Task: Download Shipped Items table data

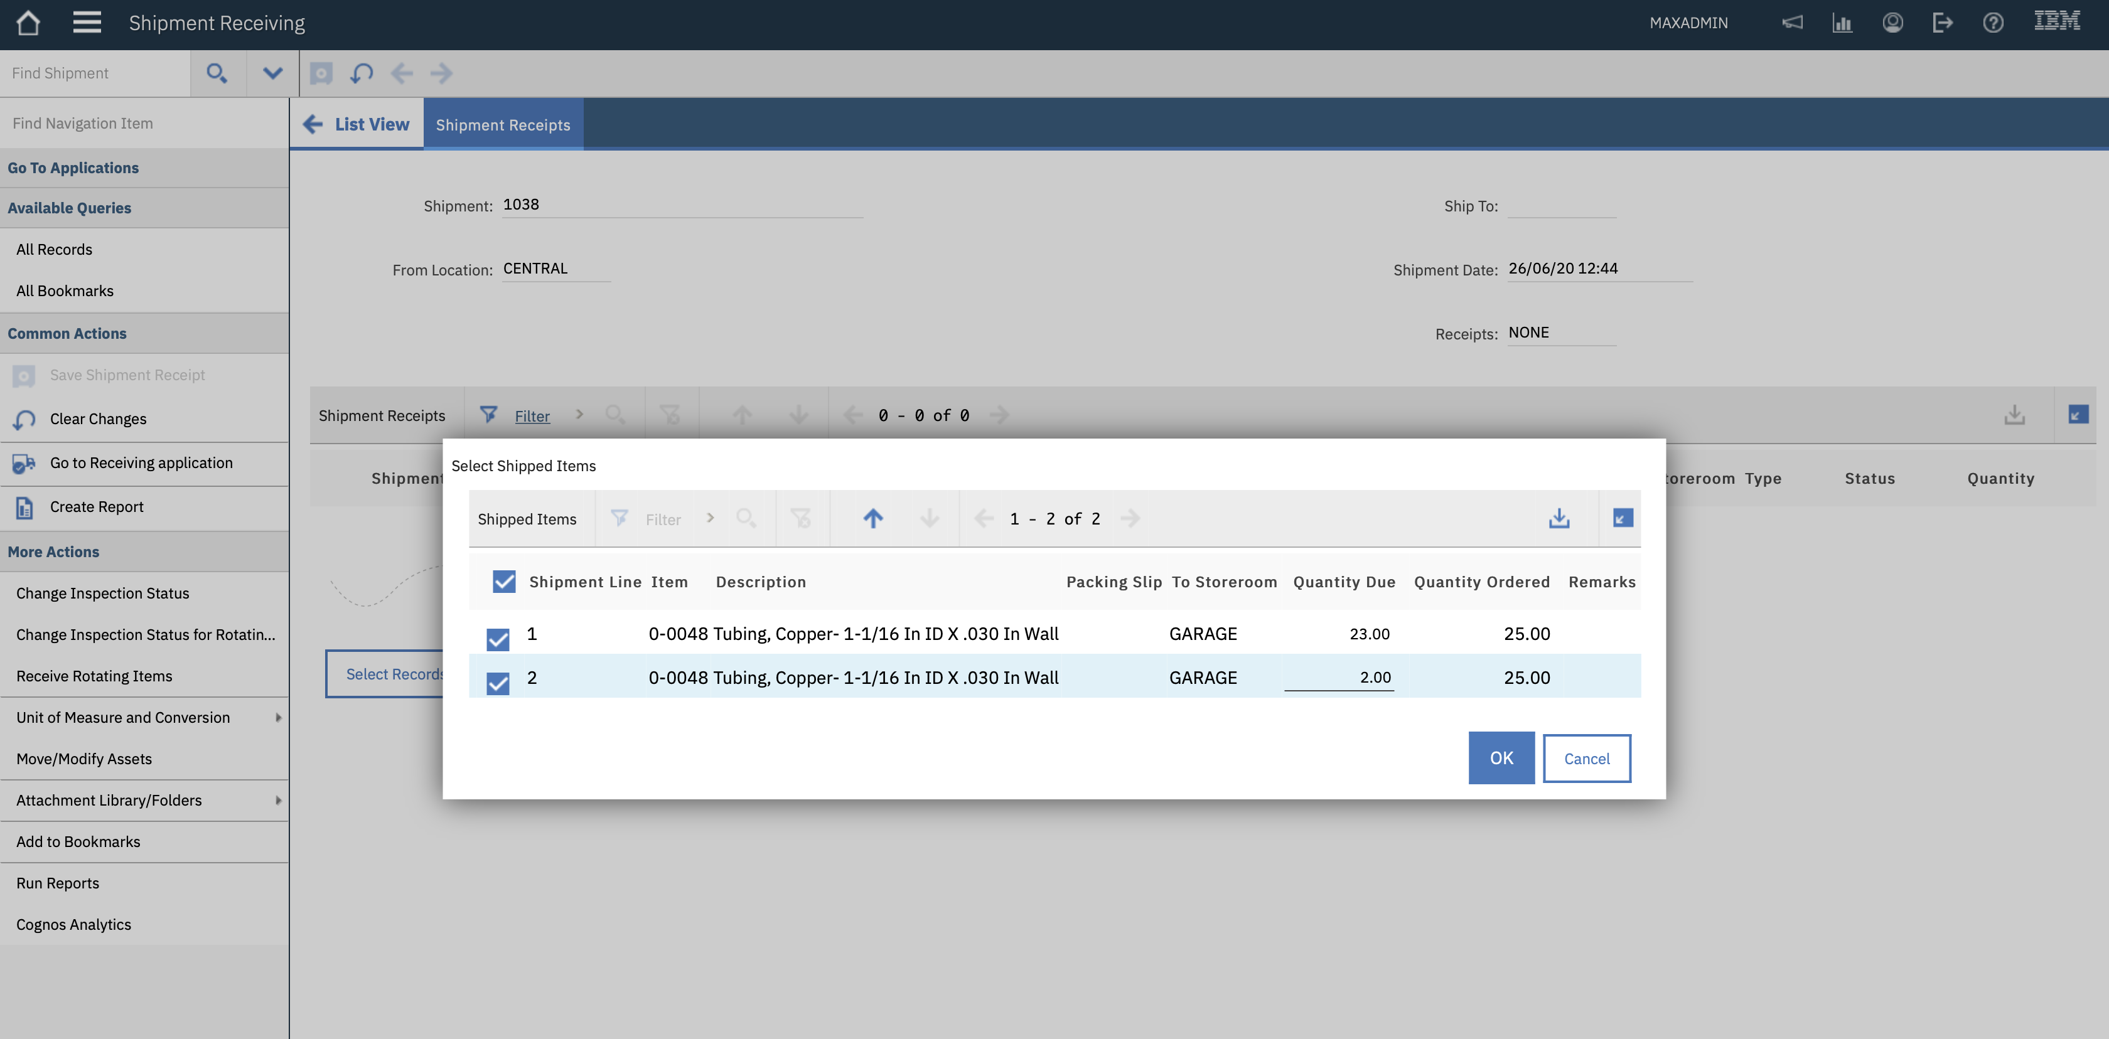Action: [x=1559, y=519]
